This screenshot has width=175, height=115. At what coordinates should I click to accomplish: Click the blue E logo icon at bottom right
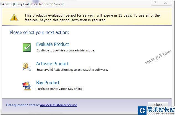(143, 110)
